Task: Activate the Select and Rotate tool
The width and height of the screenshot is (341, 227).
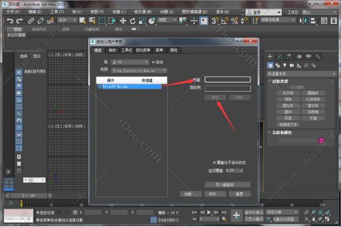Action: click(133, 21)
